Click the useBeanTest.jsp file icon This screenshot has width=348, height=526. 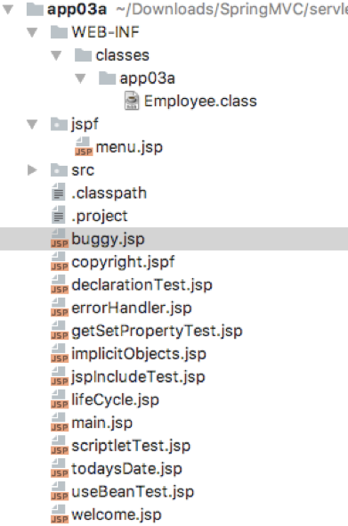pos(60,491)
